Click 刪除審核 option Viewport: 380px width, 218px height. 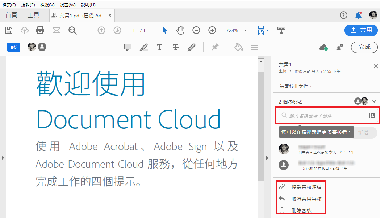click(x=301, y=210)
